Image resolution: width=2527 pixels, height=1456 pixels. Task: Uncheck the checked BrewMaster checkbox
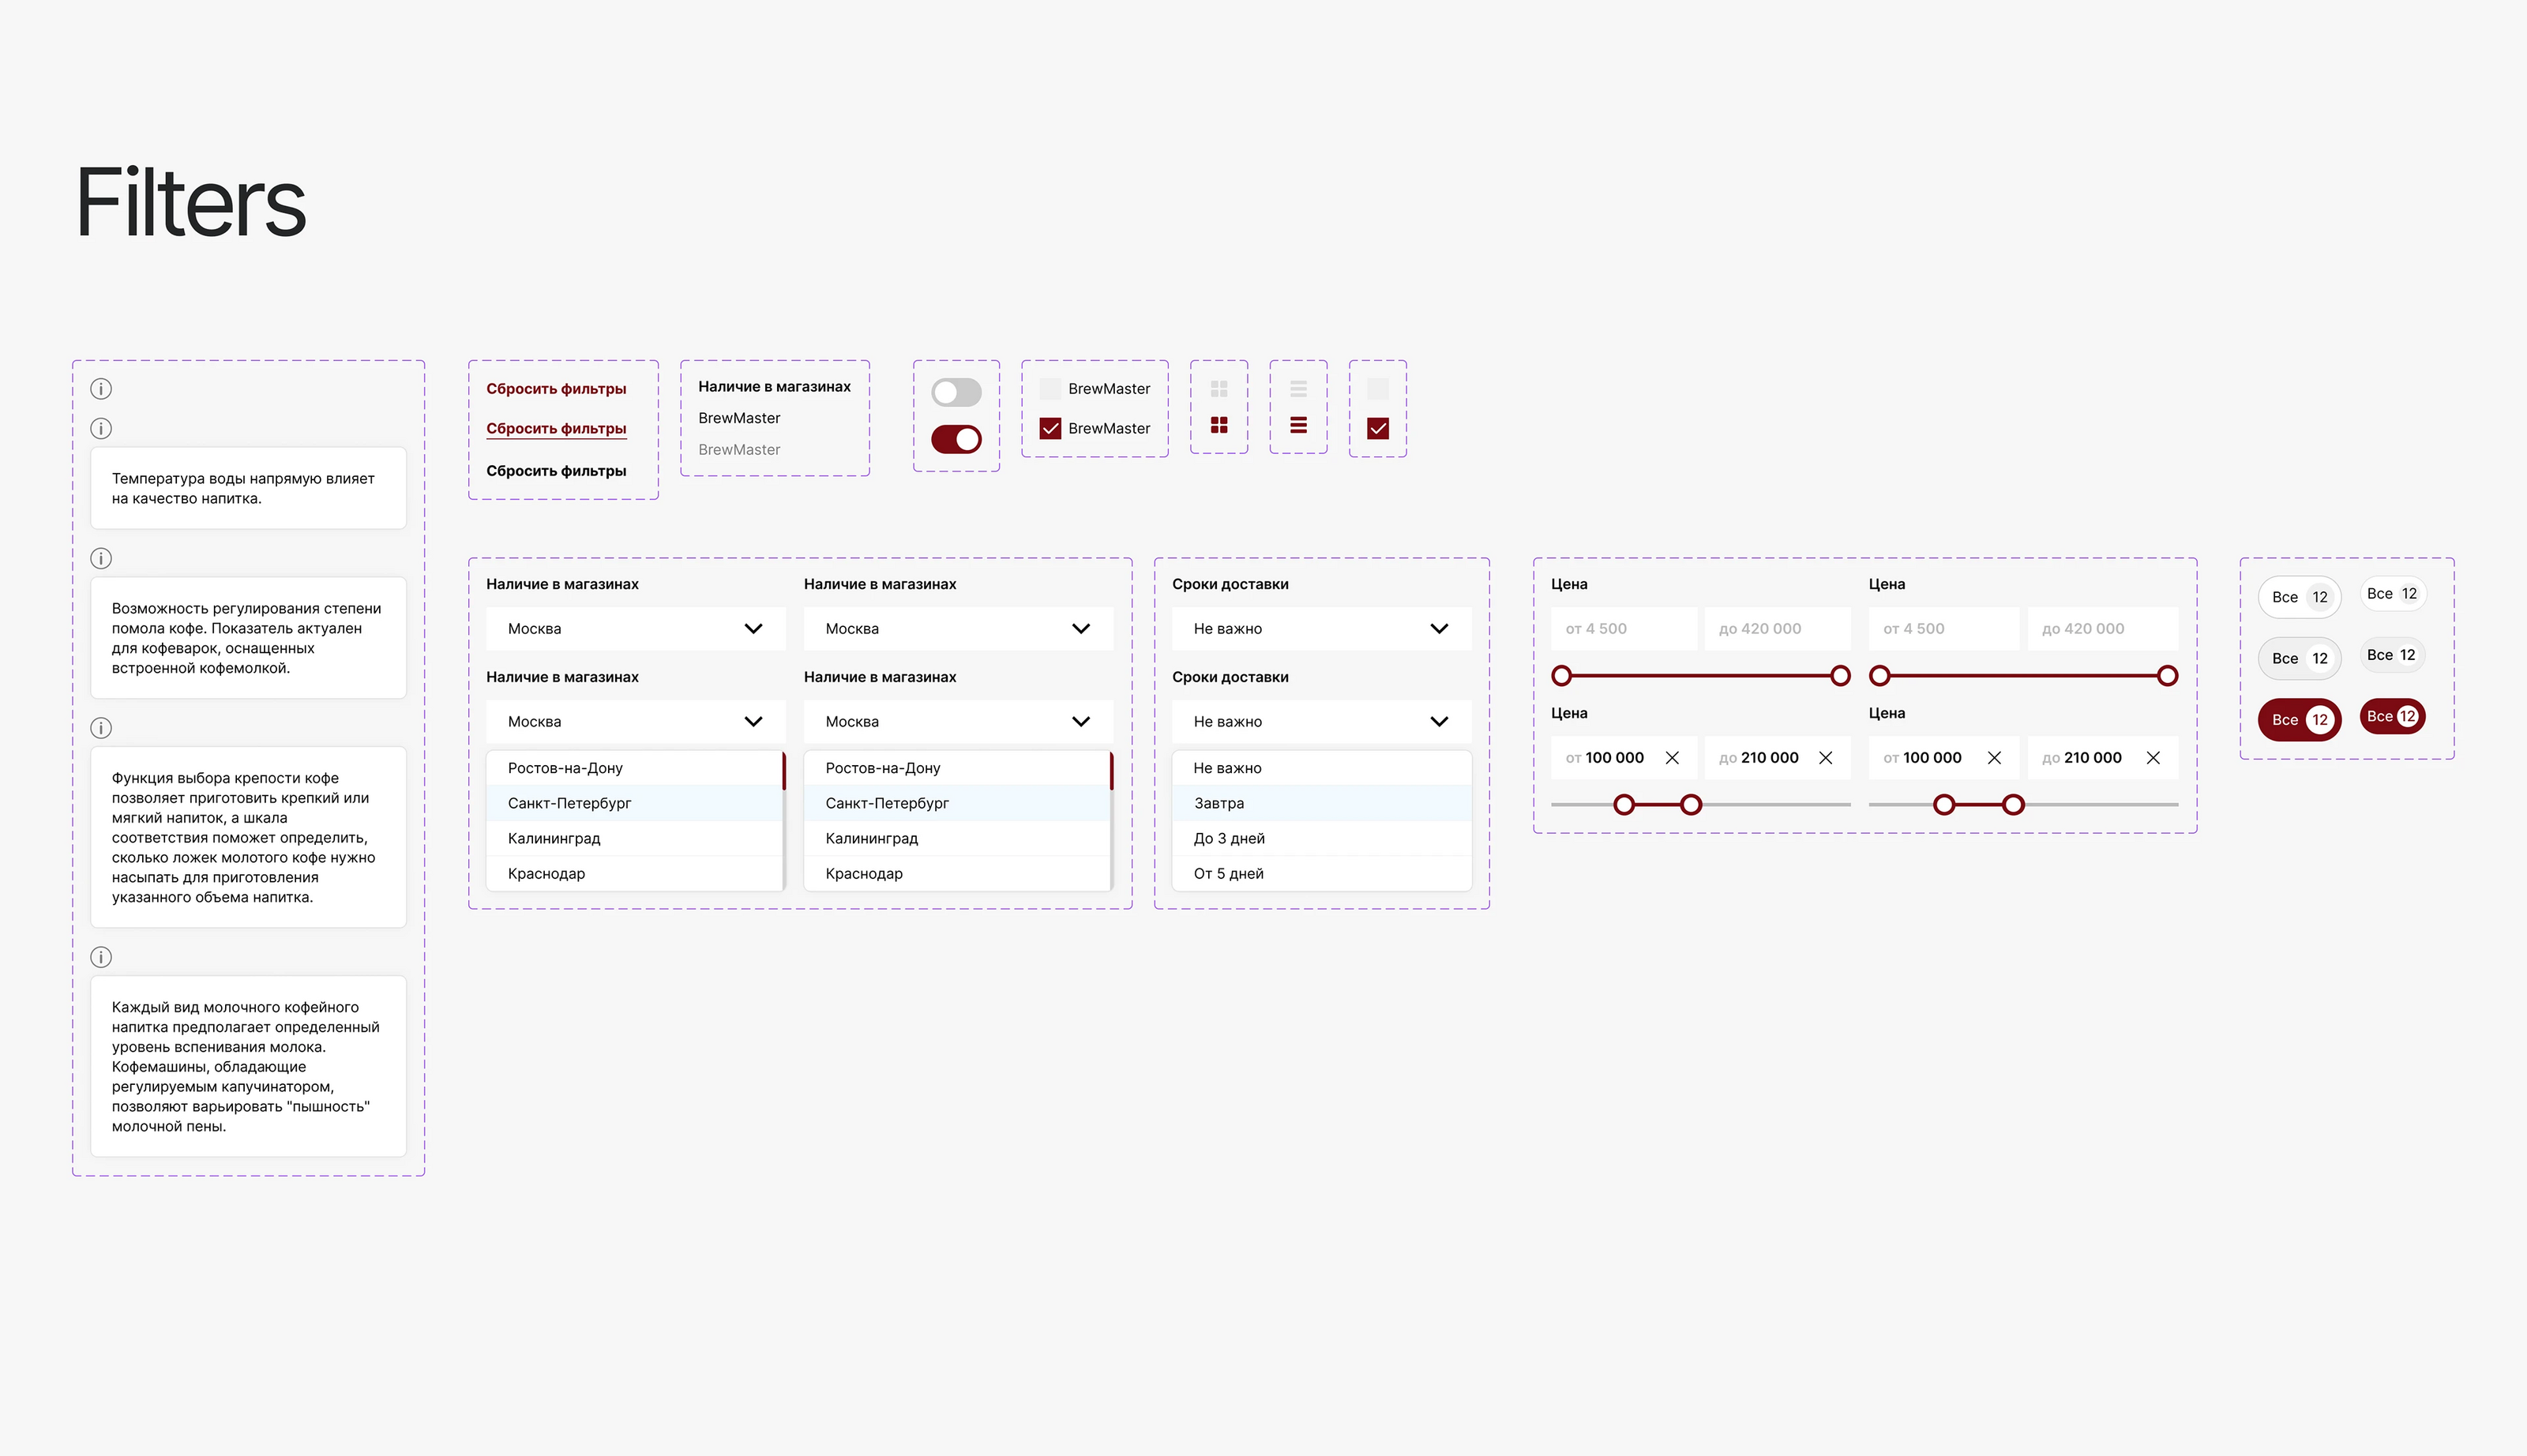1050,428
